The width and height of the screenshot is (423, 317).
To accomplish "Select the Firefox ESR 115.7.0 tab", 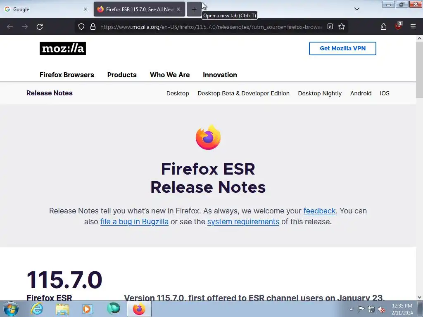I will pos(139,9).
